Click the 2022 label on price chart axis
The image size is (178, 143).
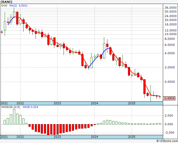[x=20, y=103]
